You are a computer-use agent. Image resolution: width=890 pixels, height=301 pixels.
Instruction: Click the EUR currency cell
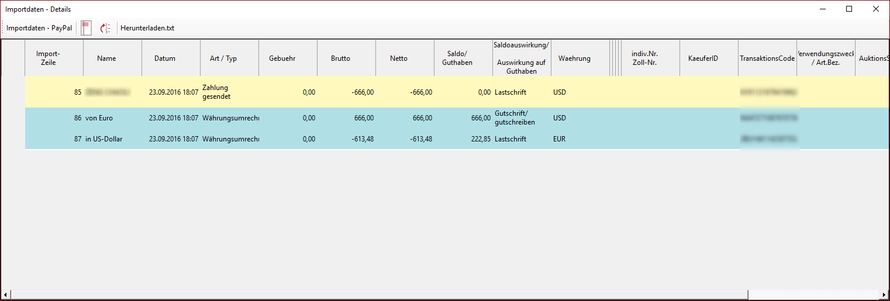[580, 139]
